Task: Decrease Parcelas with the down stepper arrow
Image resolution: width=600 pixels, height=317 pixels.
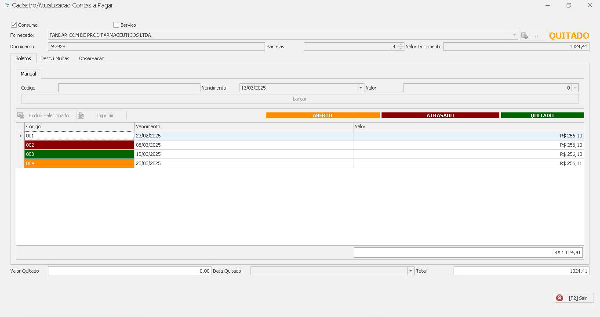Action: pos(400,49)
